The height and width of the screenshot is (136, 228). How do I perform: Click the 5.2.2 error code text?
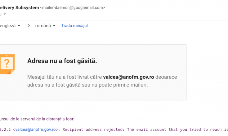click(5, 130)
